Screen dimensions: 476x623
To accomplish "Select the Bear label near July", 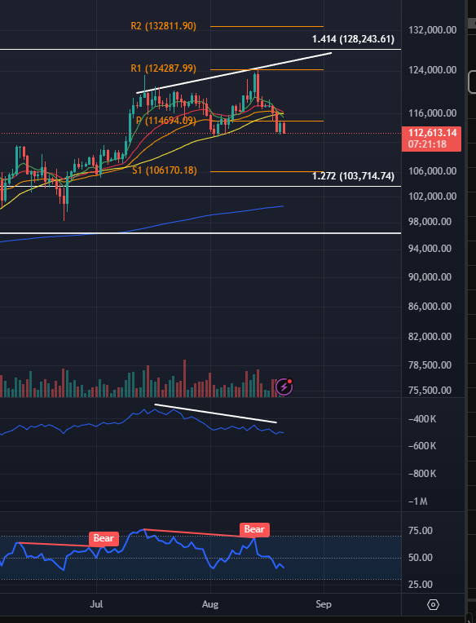I will point(104,538).
